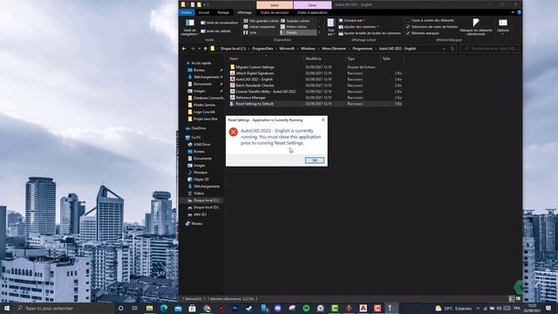Choose Grandes icônes layout
The height and width of the screenshot is (314, 558).
coord(296,21)
